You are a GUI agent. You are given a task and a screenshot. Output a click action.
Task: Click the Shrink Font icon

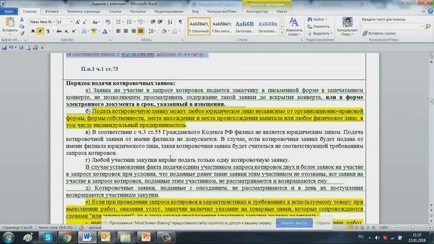click(x=85, y=22)
